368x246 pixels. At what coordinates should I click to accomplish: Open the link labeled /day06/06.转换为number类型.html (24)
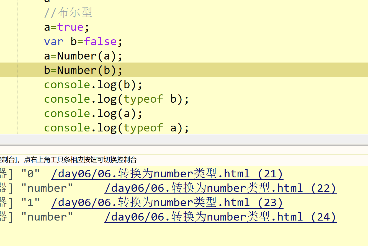click(220, 217)
